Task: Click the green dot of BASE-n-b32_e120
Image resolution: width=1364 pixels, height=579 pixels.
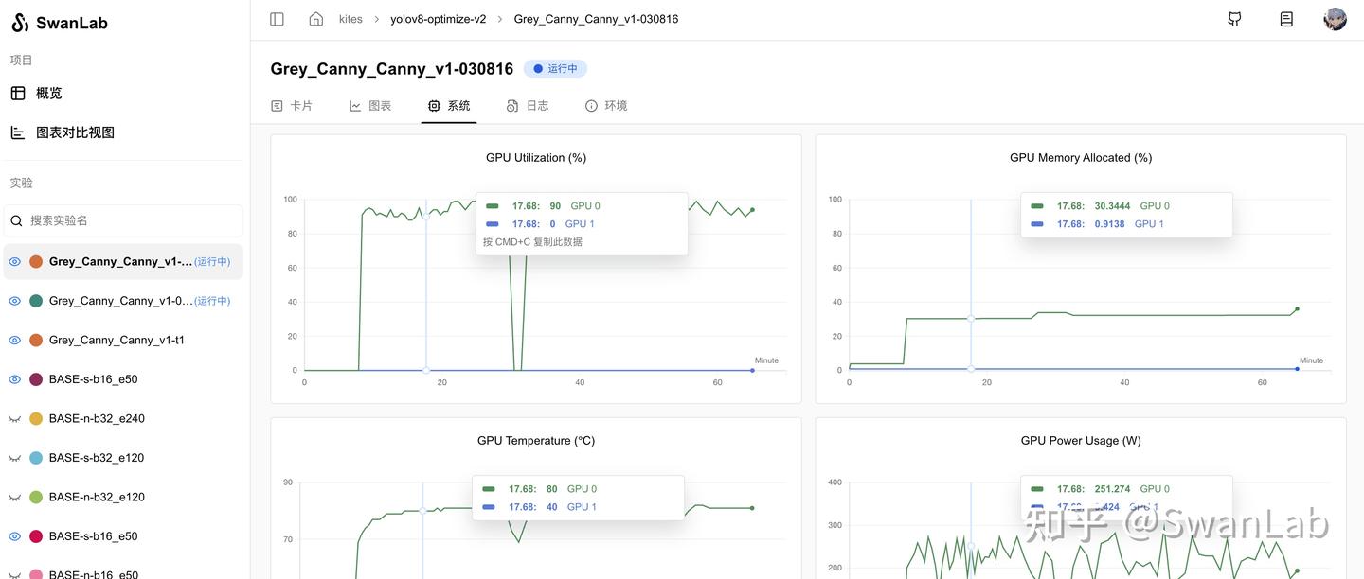Action: coord(36,498)
